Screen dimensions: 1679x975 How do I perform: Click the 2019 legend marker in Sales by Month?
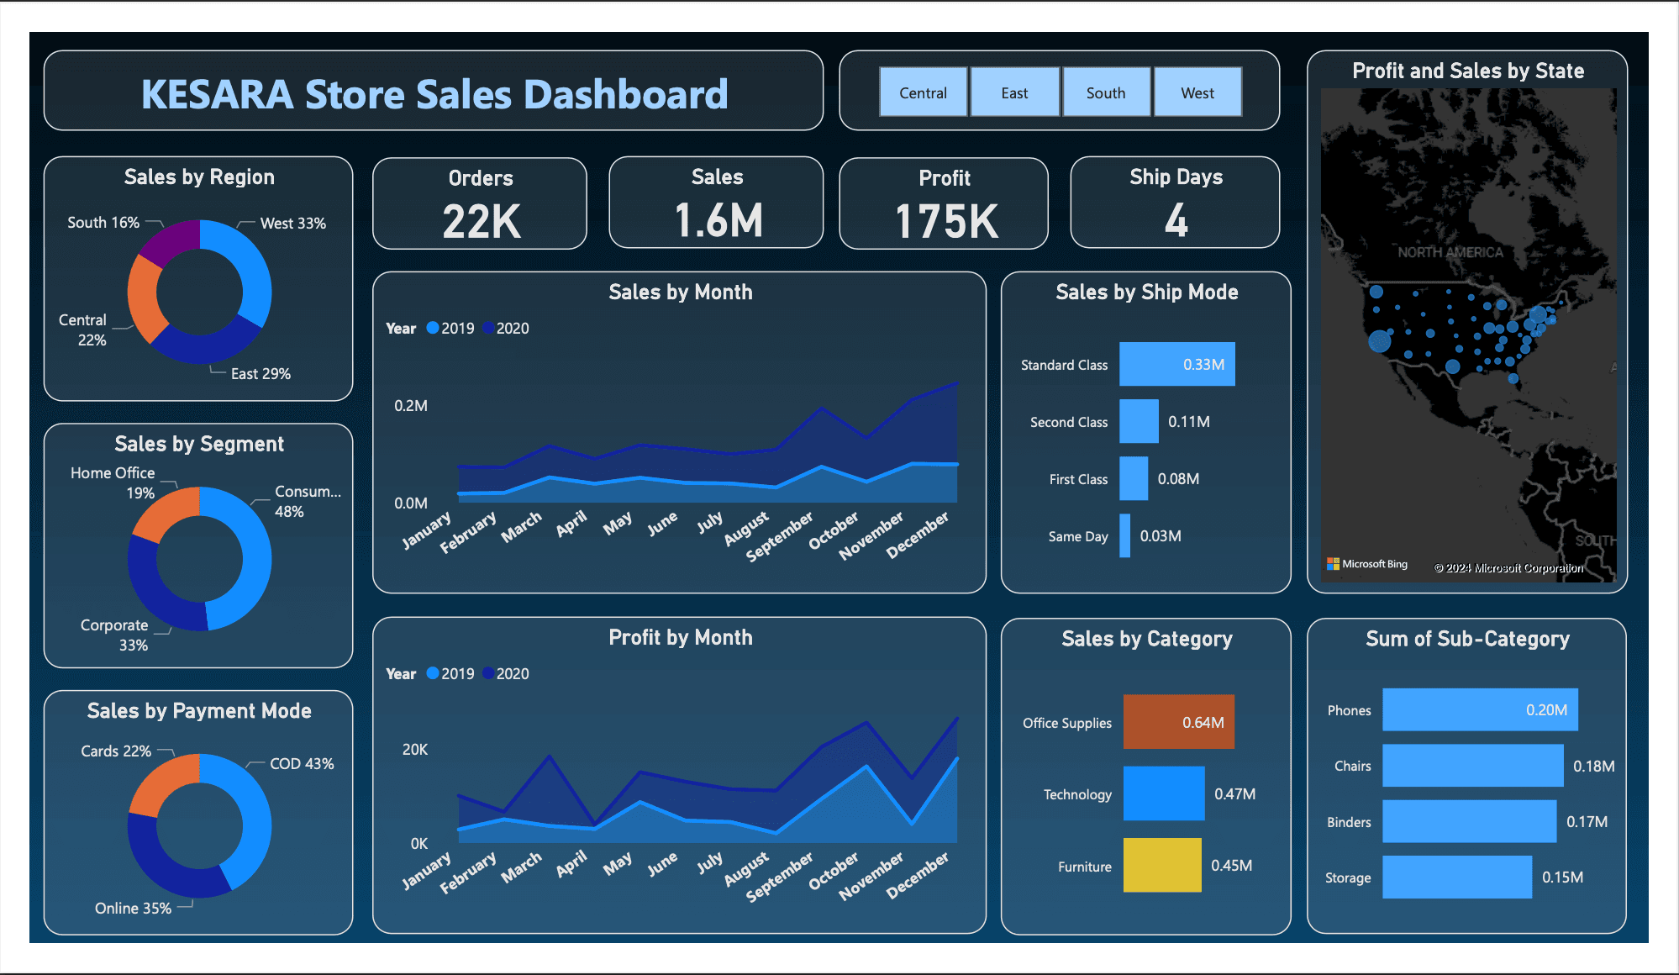[433, 328]
